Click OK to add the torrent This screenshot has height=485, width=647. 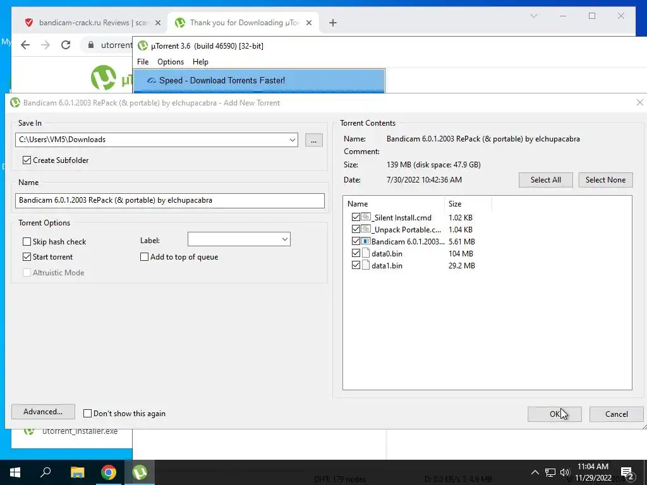(x=554, y=414)
